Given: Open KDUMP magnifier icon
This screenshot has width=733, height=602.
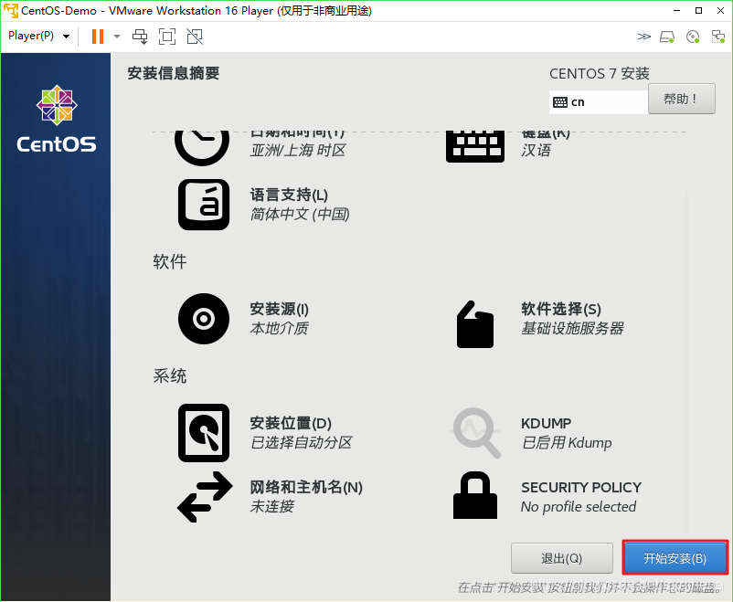Looking at the screenshot, I should pos(475,433).
